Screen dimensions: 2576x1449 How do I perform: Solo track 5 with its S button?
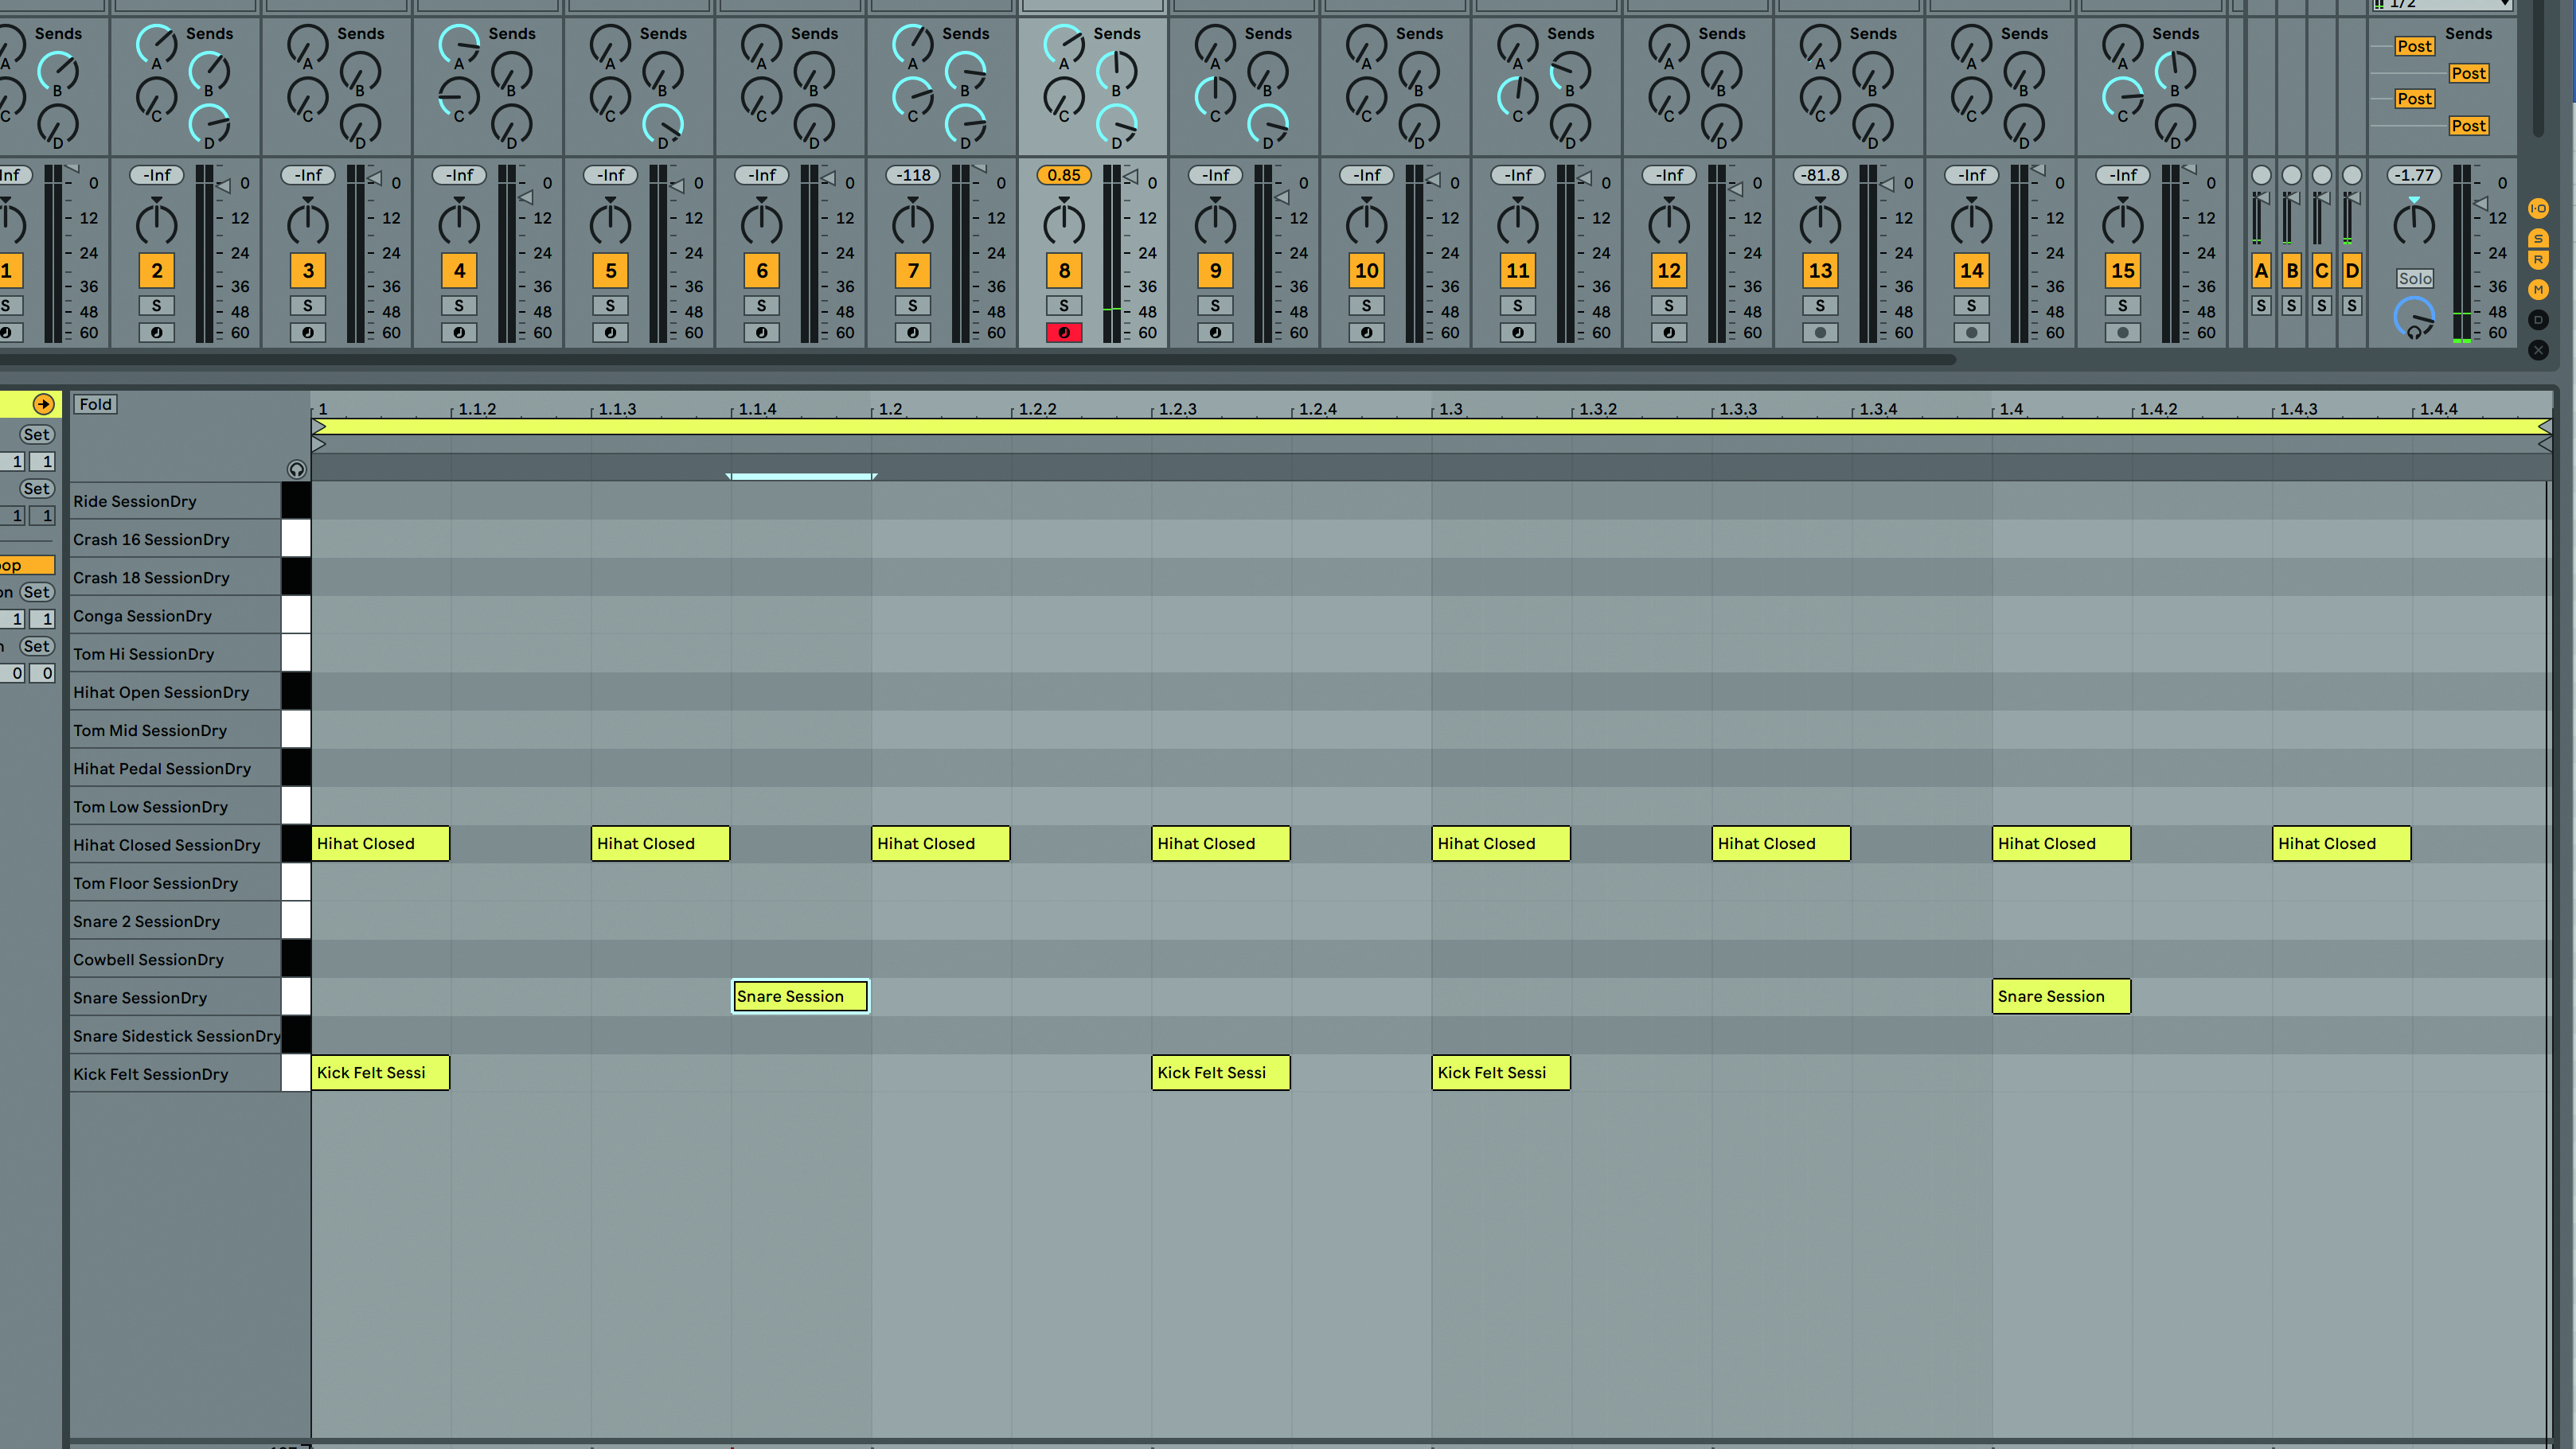click(x=610, y=306)
